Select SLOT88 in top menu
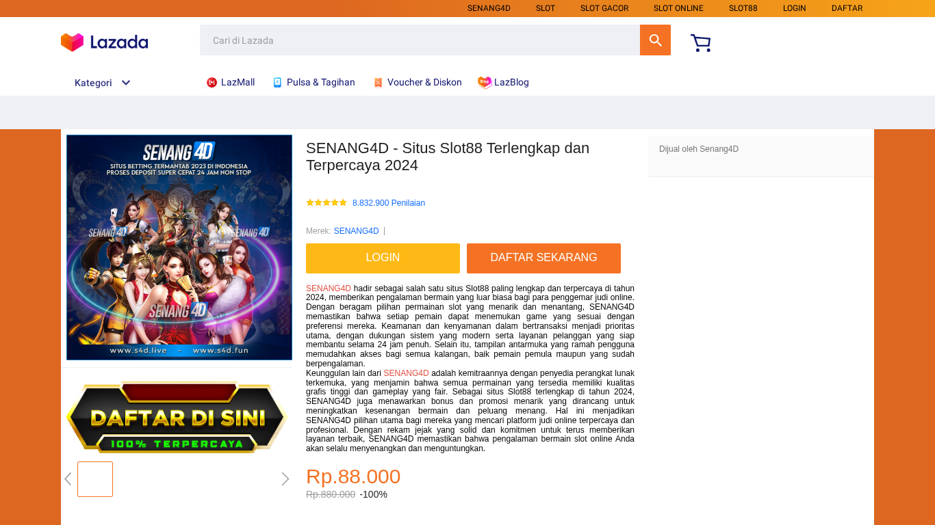 point(743,8)
